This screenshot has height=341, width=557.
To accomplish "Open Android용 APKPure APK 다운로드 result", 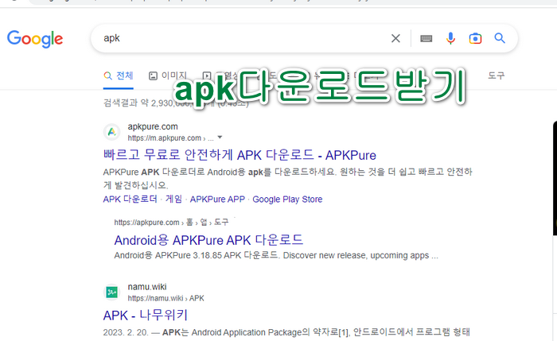I will pos(208,240).
